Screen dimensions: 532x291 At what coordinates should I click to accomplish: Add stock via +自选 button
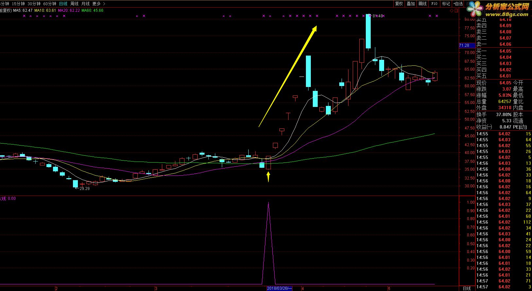[x=458, y=4]
